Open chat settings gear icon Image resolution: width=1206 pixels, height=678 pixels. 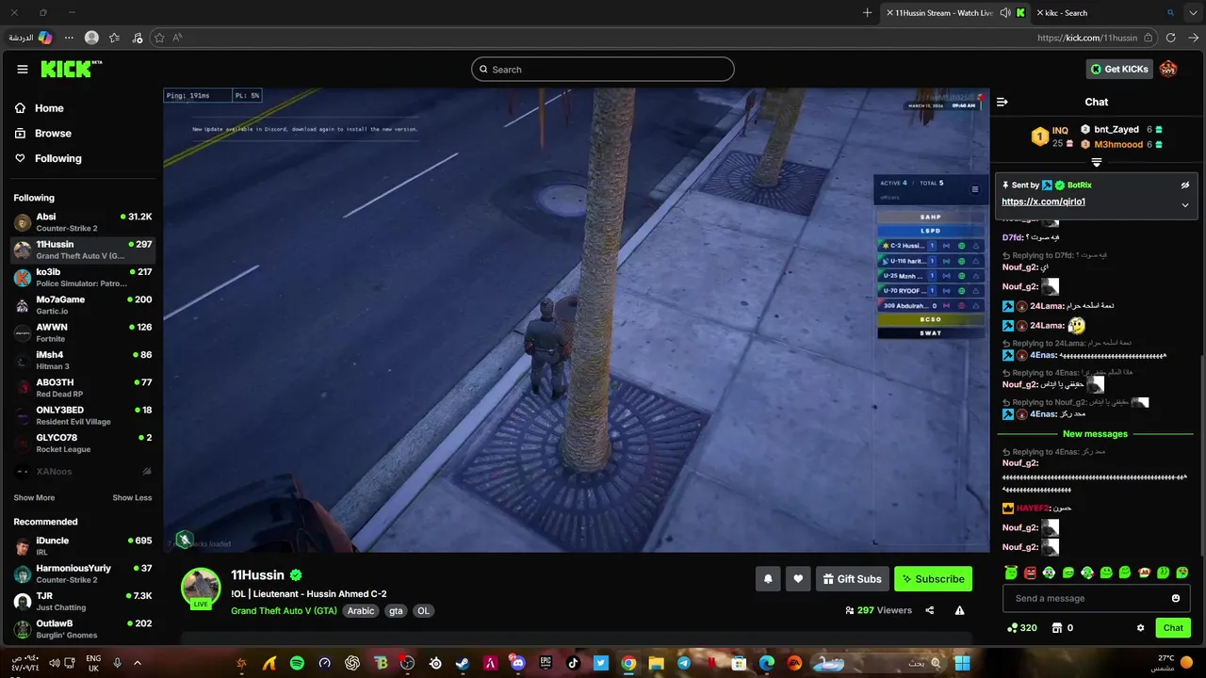[x=1140, y=628]
